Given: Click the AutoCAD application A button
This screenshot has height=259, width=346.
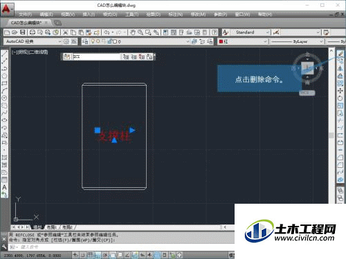Looking at the screenshot, I should tap(7, 10).
